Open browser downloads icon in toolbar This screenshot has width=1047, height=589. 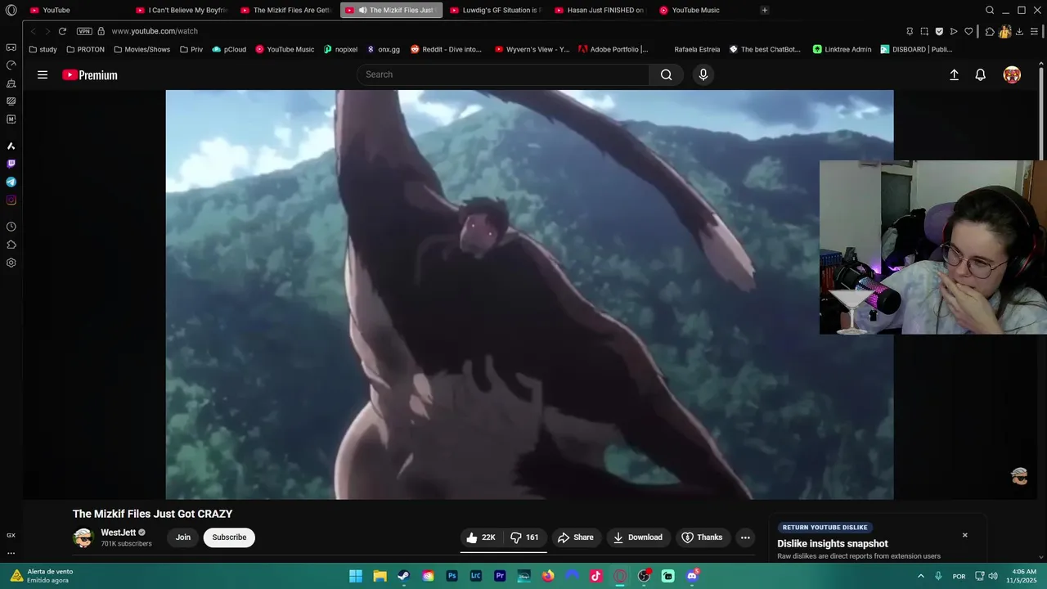1019,31
